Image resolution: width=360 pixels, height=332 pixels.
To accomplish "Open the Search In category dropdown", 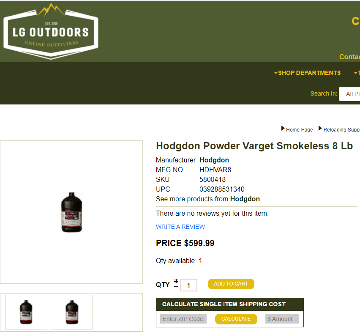I will 349,94.
